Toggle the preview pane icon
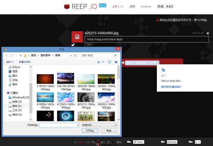This screenshot has height=146, width=213. [x=109, y=62]
